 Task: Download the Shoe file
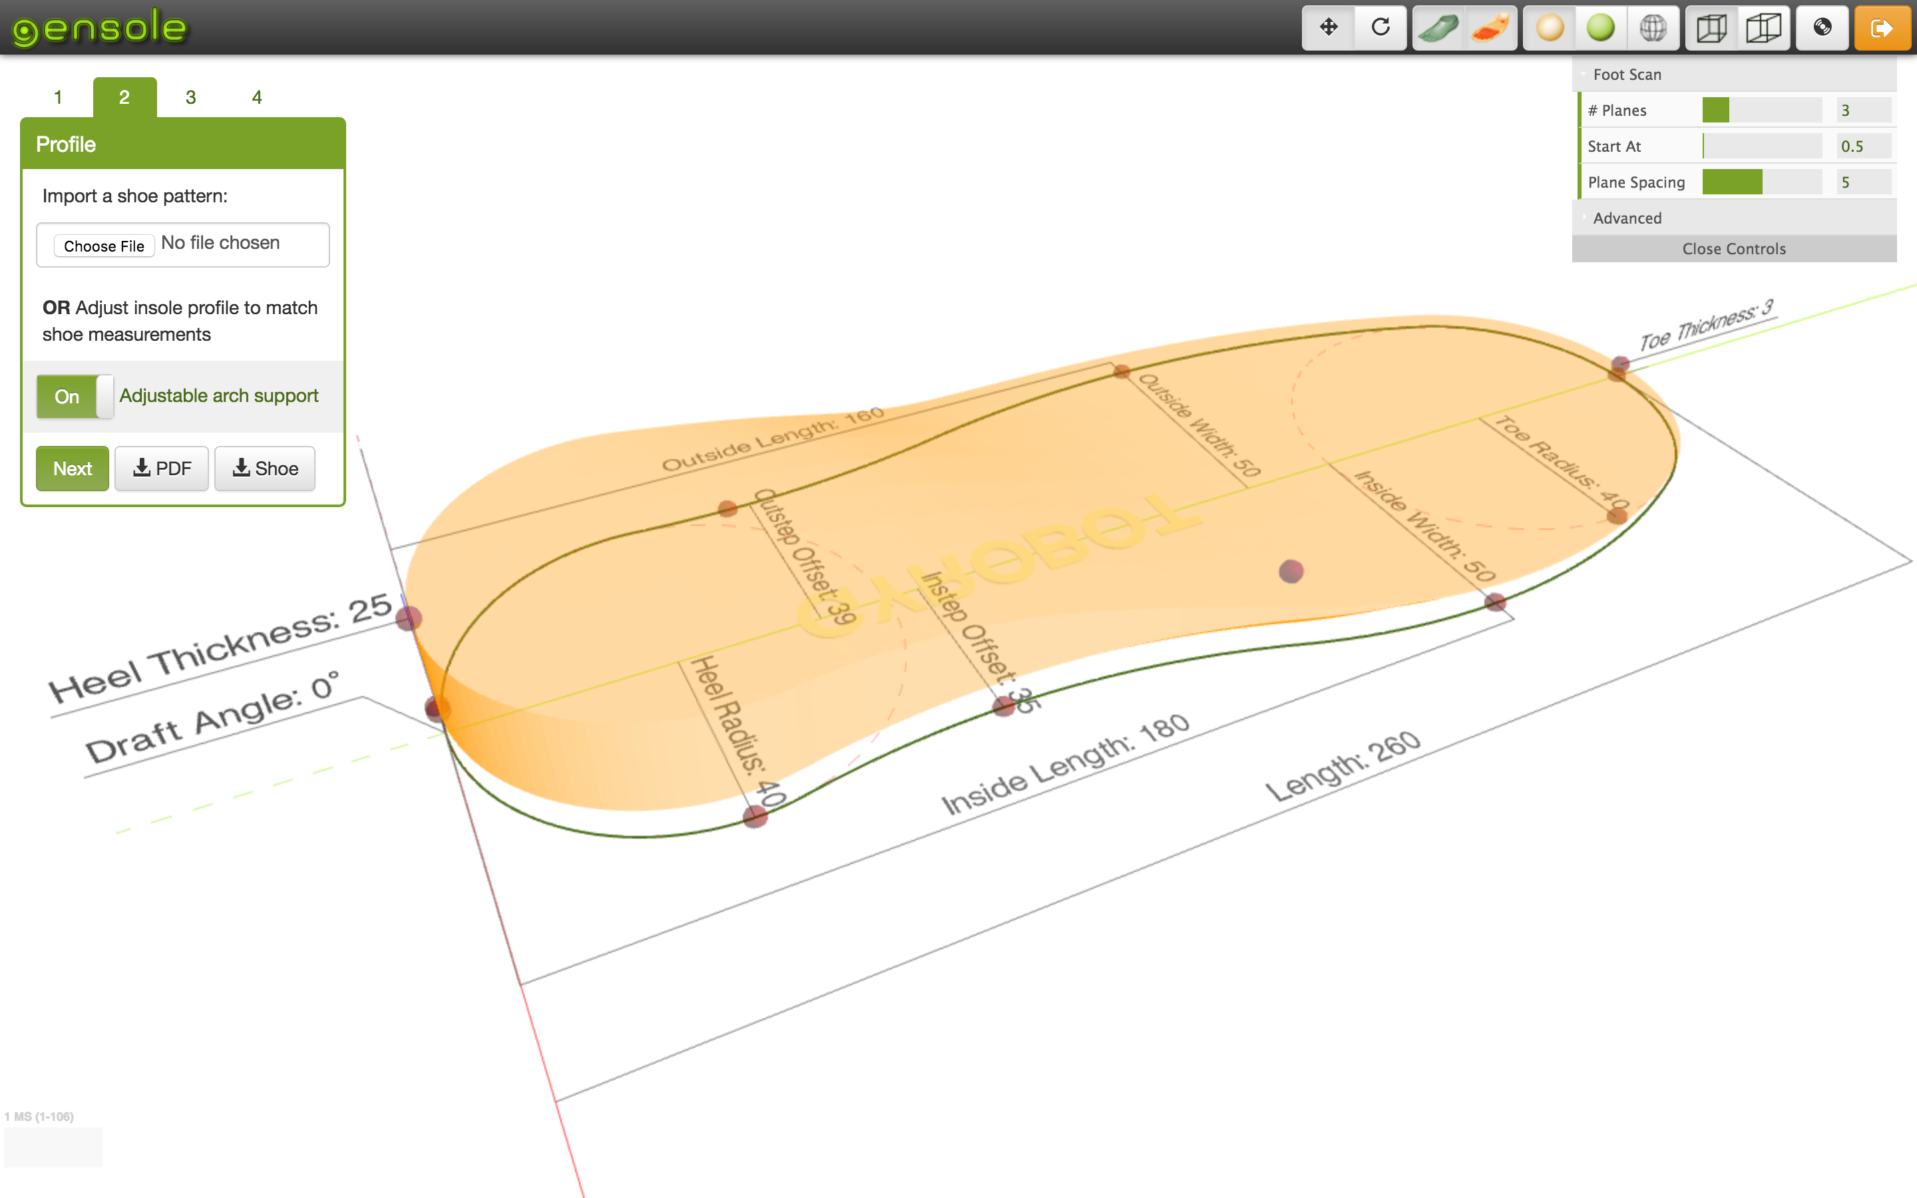tap(264, 469)
